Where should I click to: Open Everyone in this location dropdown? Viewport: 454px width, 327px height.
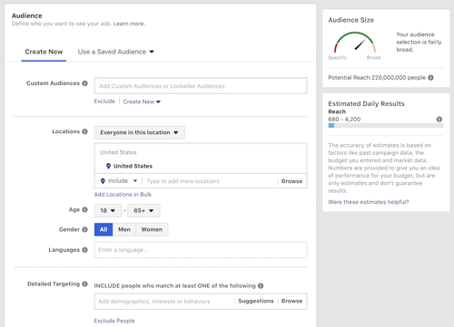[x=139, y=132]
